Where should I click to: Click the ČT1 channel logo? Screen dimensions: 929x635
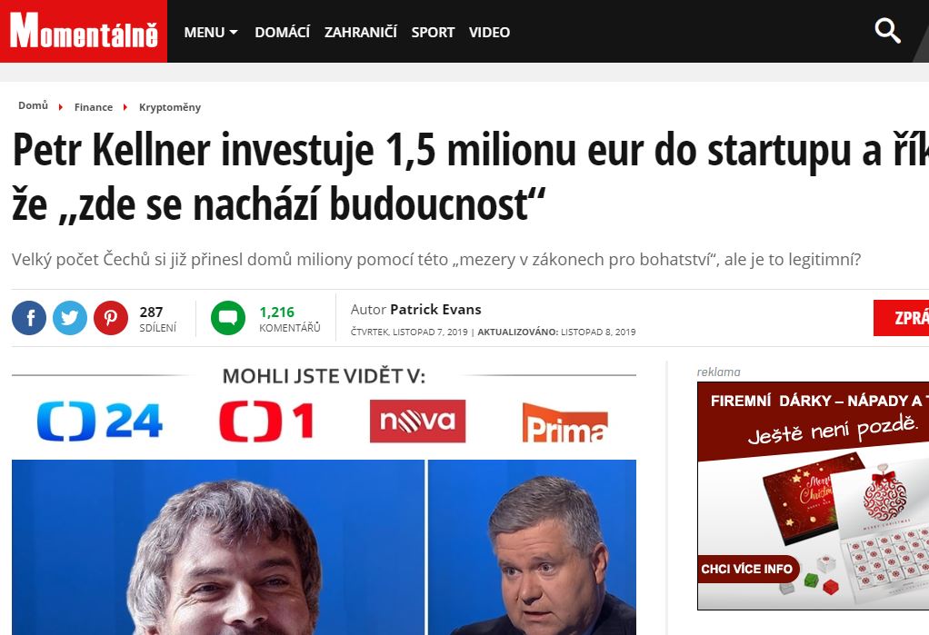pos(266,422)
